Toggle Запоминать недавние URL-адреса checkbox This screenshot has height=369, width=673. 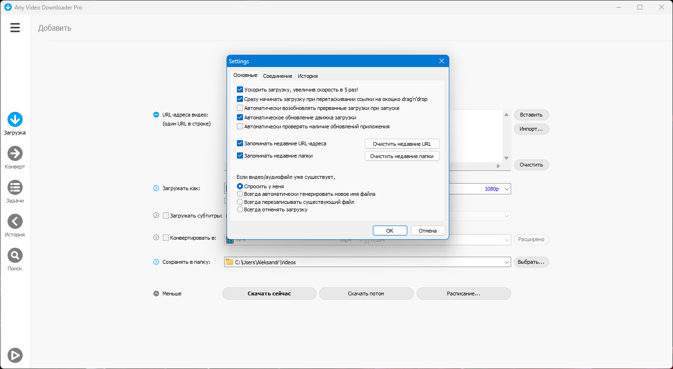click(x=240, y=143)
